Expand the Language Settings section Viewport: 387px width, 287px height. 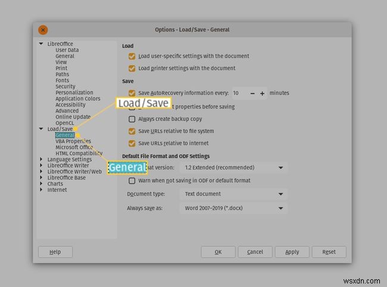click(x=41, y=159)
